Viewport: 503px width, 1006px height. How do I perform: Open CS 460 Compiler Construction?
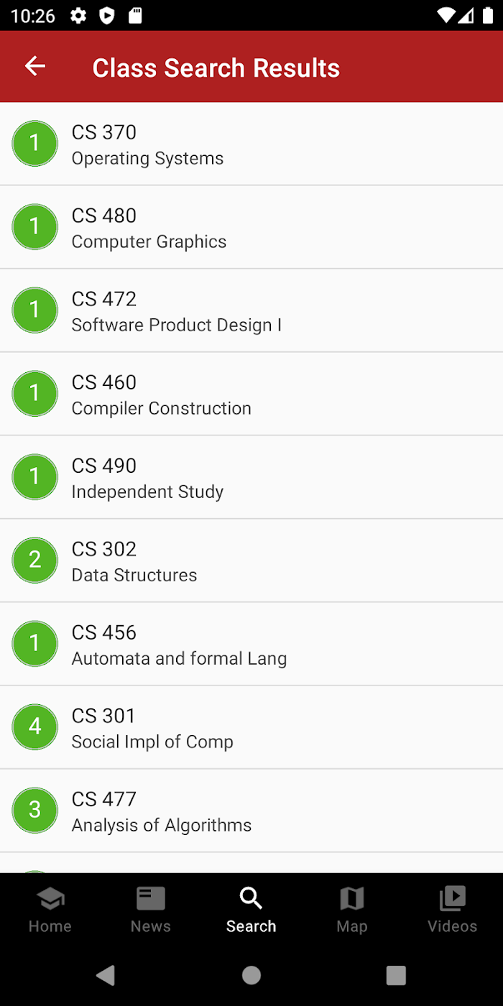click(x=251, y=394)
